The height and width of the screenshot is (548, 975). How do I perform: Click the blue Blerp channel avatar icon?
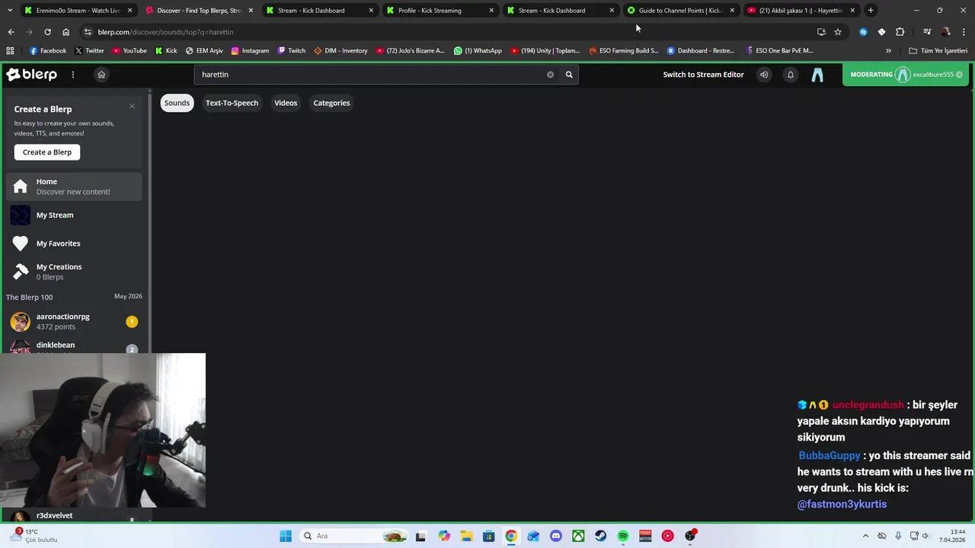pyautogui.click(x=817, y=75)
